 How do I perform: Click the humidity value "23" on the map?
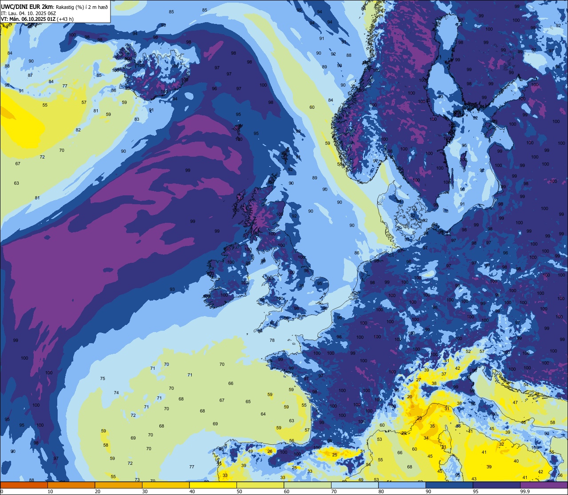[x=419, y=418]
